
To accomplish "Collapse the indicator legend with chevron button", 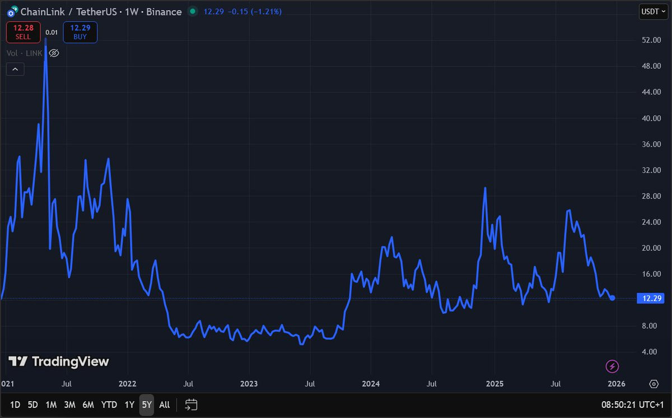I will [x=15, y=69].
